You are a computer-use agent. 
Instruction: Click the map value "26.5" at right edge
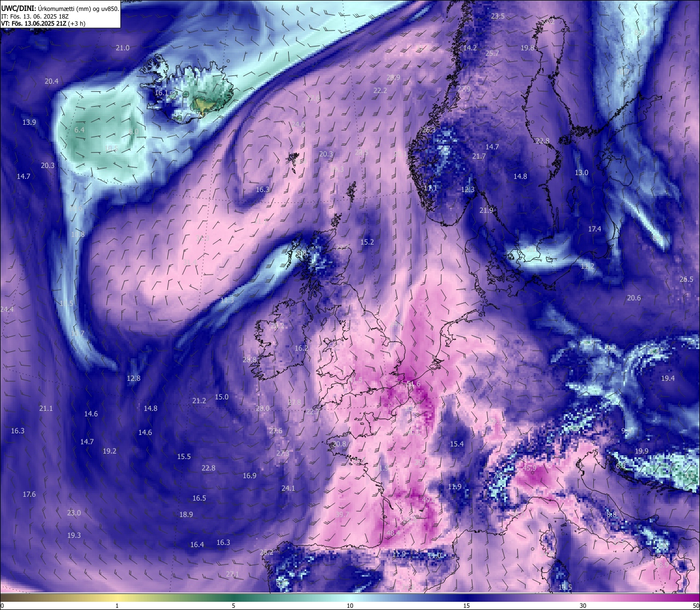[686, 280]
